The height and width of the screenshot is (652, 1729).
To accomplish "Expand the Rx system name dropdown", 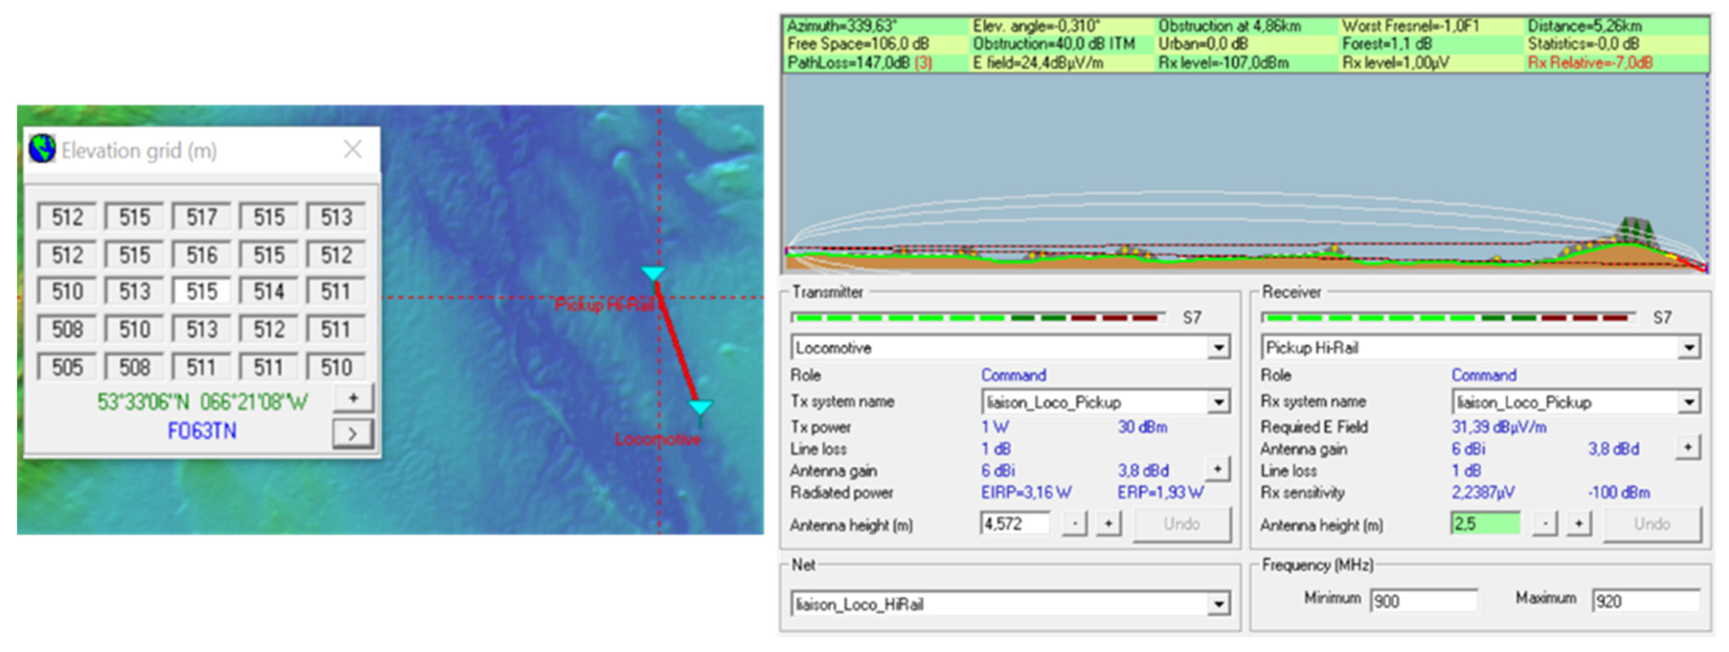I will coord(1689,402).
